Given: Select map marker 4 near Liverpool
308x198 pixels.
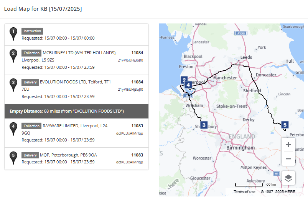Looking at the screenshot, I should click(x=188, y=85).
